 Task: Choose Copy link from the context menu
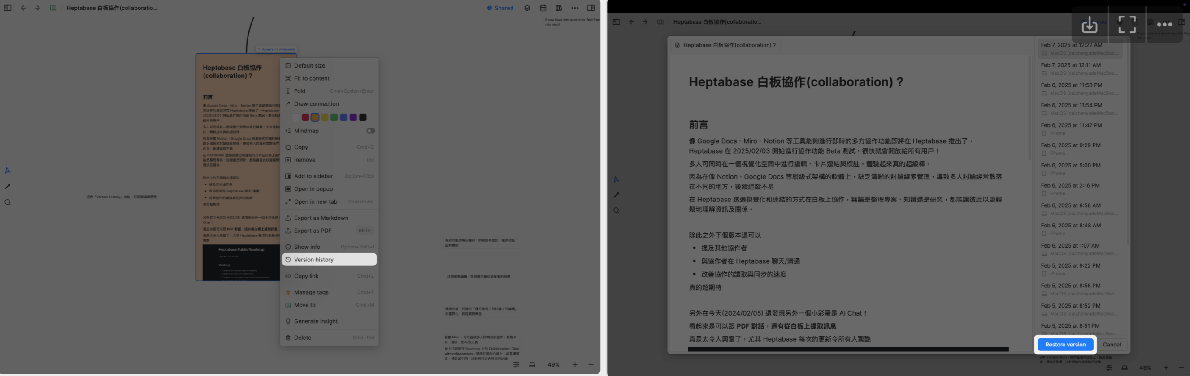pos(329,276)
